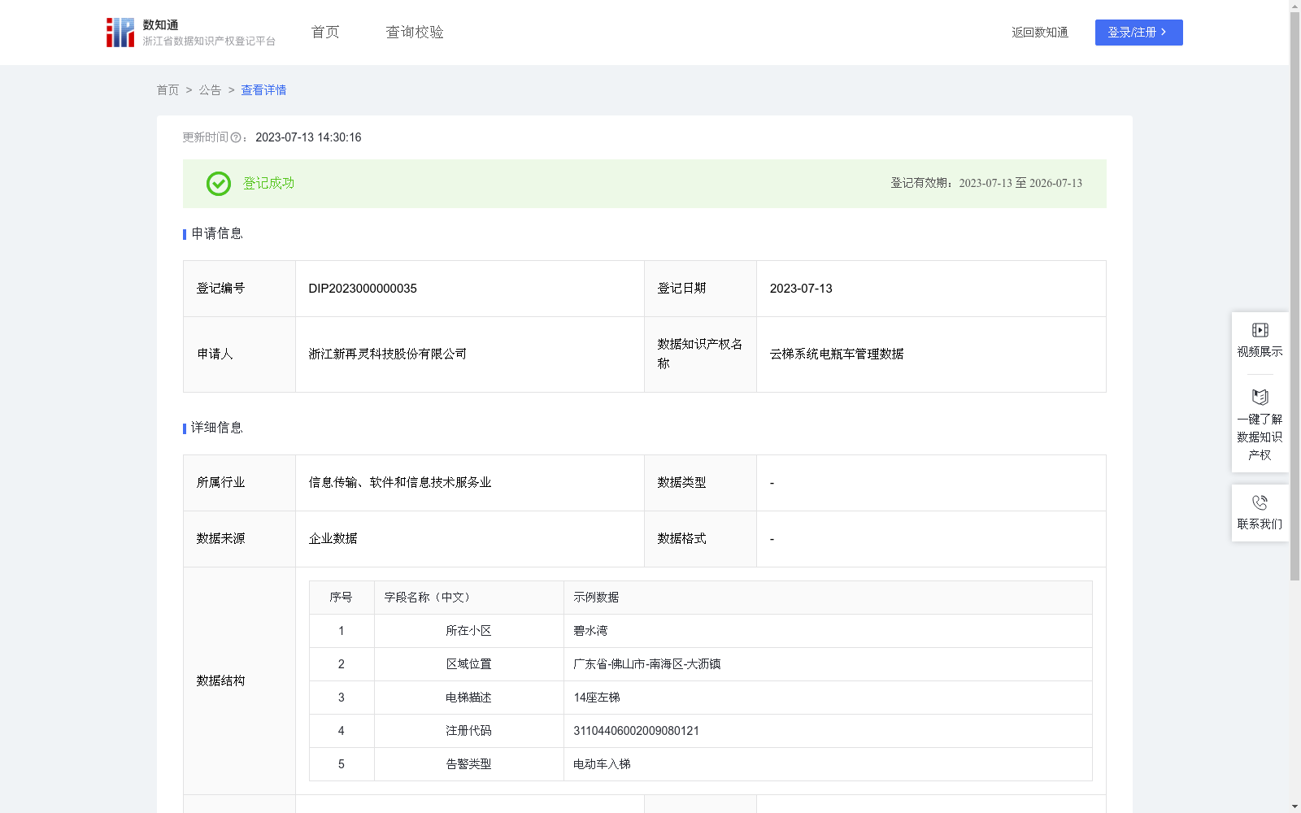Select applicant 浙江新再灵科技股份有限公司
The height and width of the screenshot is (813, 1301).
tap(388, 354)
